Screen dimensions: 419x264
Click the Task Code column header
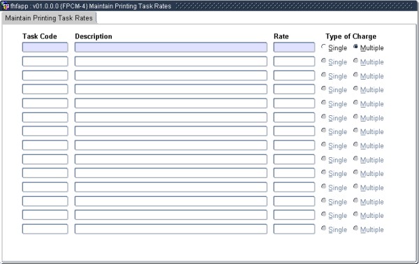[x=40, y=36]
